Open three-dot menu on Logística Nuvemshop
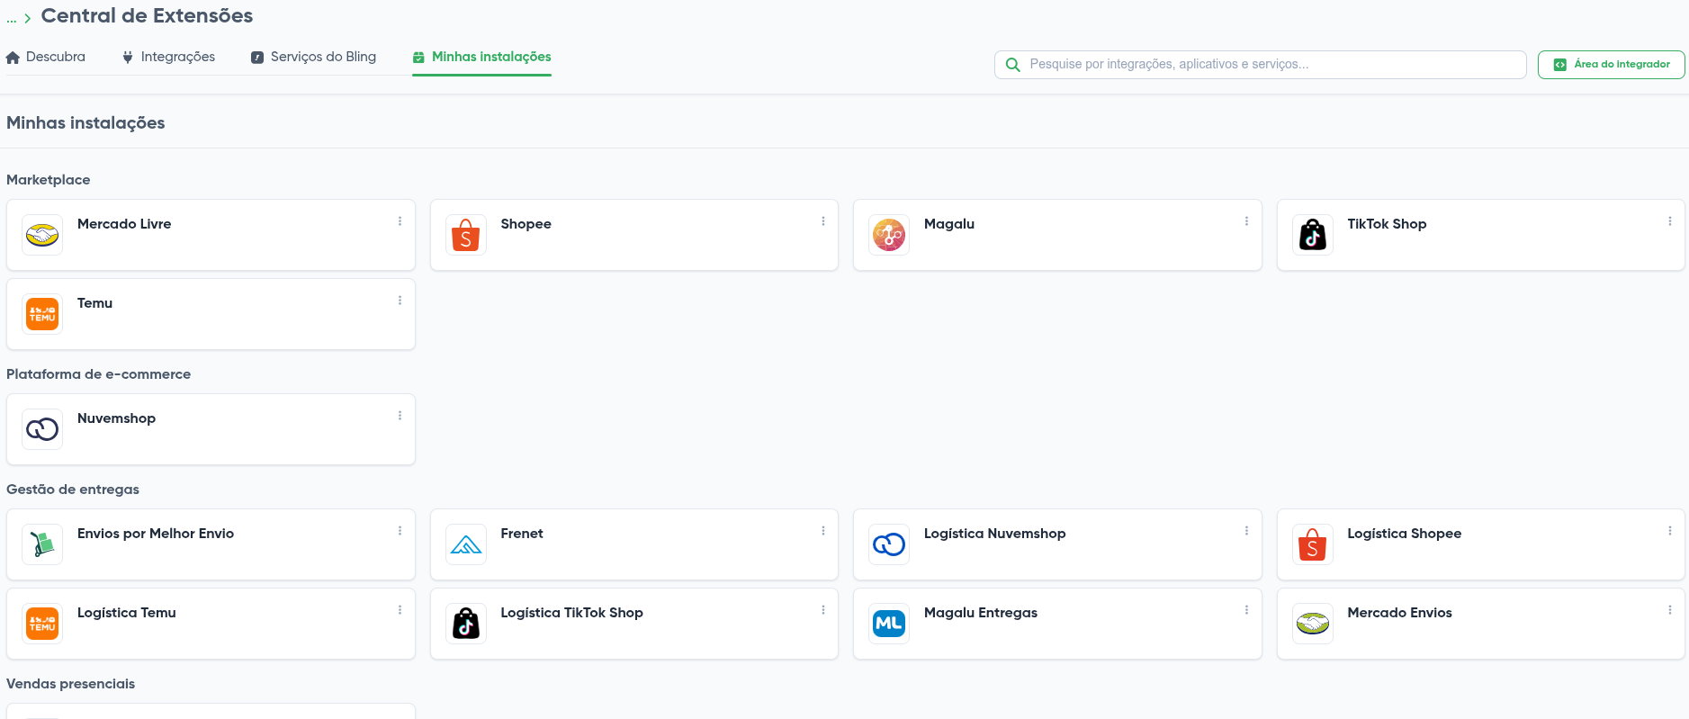Image resolution: width=1689 pixels, height=719 pixels. coord(1246,531)
